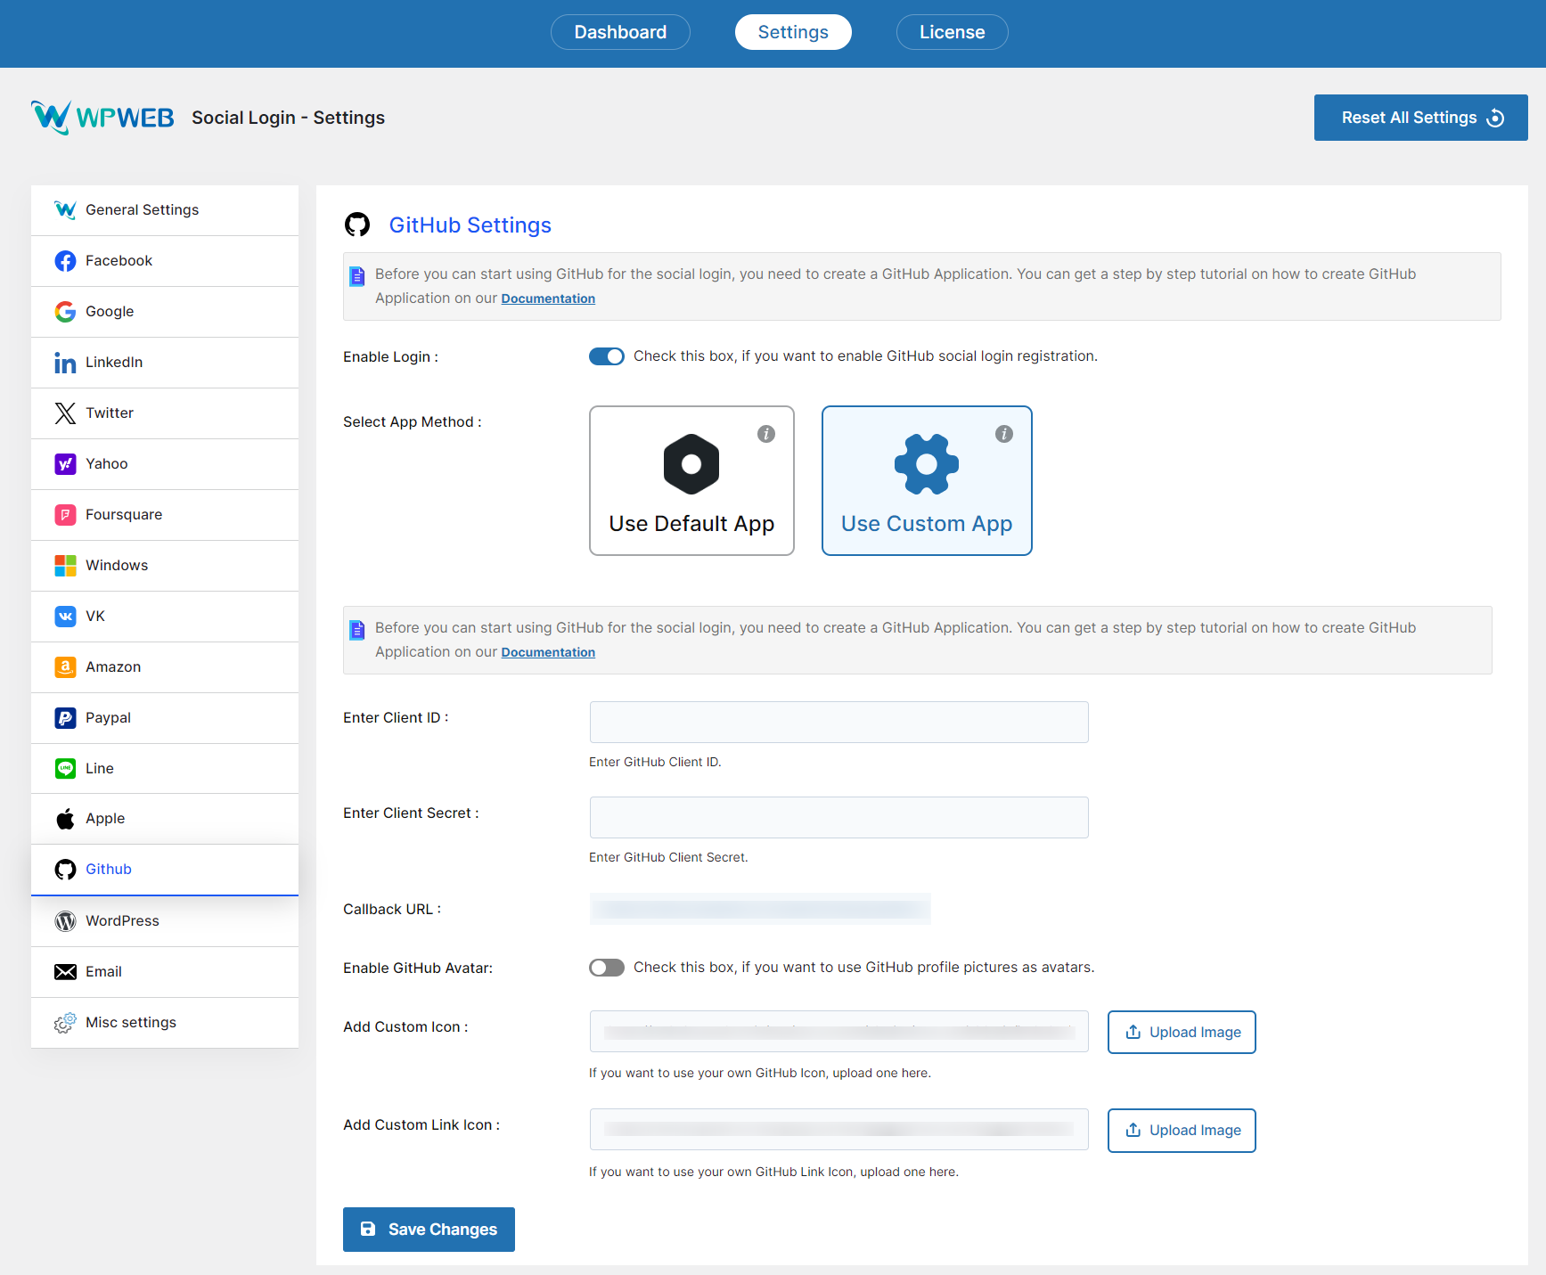Open the License tab
The height and width of the screenshot is (1275, 1546).
coord(953,32)
